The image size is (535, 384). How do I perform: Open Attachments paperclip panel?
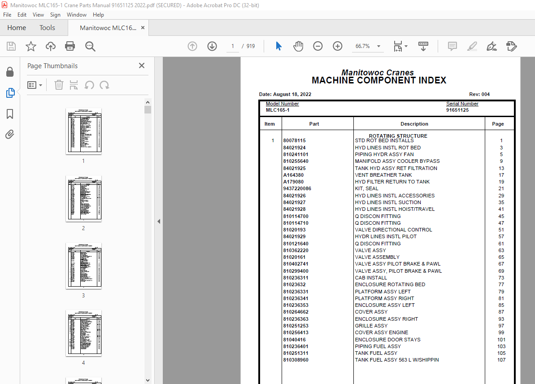(x=10, y=135)
